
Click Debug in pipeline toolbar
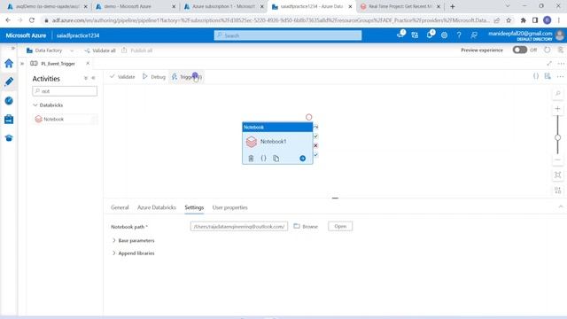click(x=153, y=77)
